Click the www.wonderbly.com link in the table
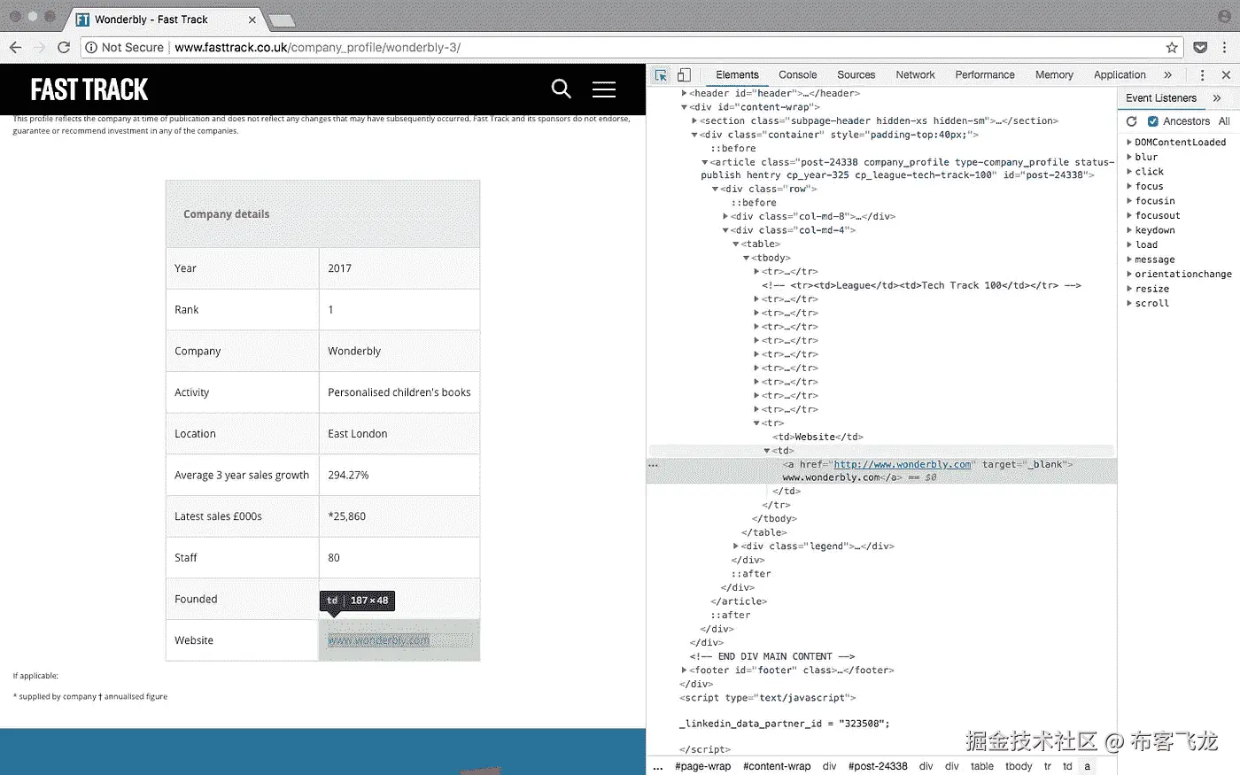This screenshot has width=1240, height=775. coord(378,640)
